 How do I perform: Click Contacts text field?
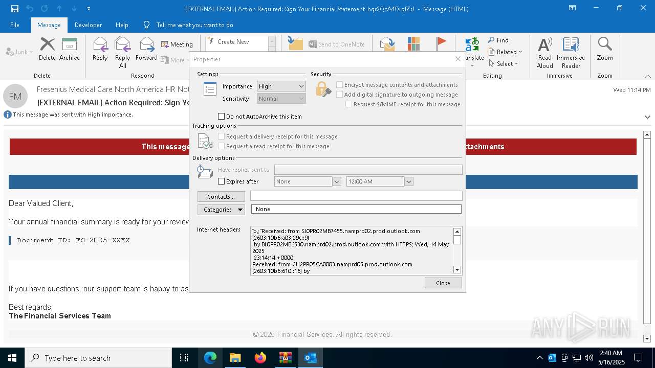356,196
